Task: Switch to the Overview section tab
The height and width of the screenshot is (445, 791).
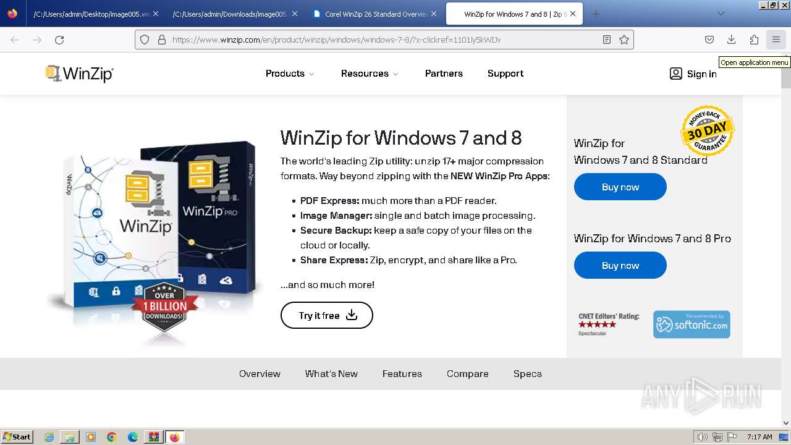Action: click(x=260, y=374)
